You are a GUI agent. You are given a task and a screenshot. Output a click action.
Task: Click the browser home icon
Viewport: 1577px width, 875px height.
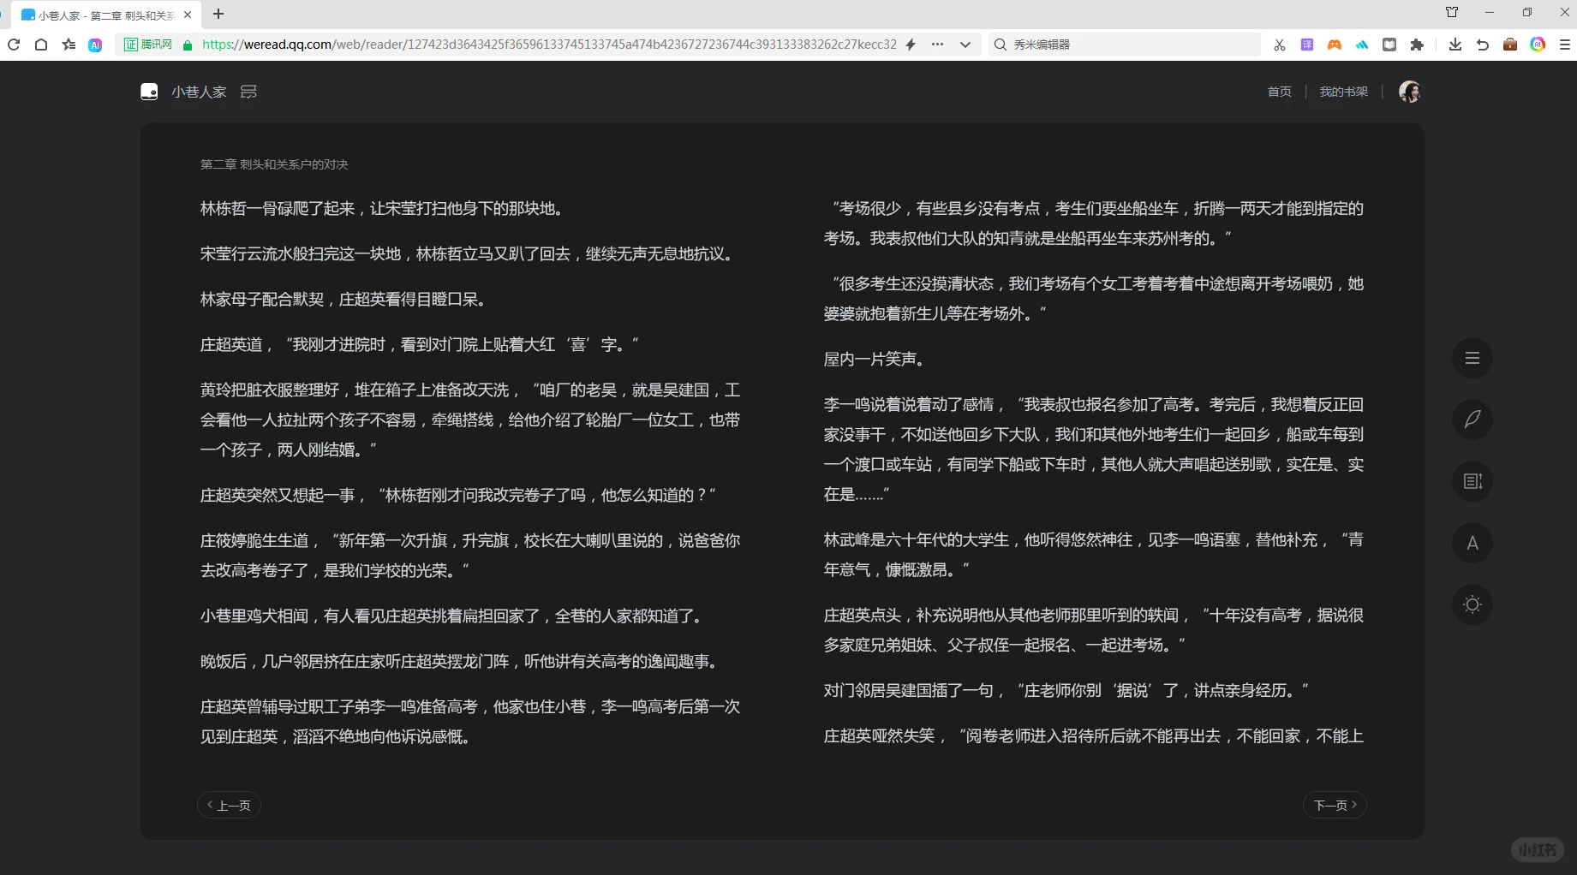click(41, 45)
